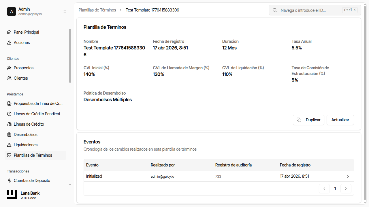
Task: Go to next events page
Action: [346, 189]
